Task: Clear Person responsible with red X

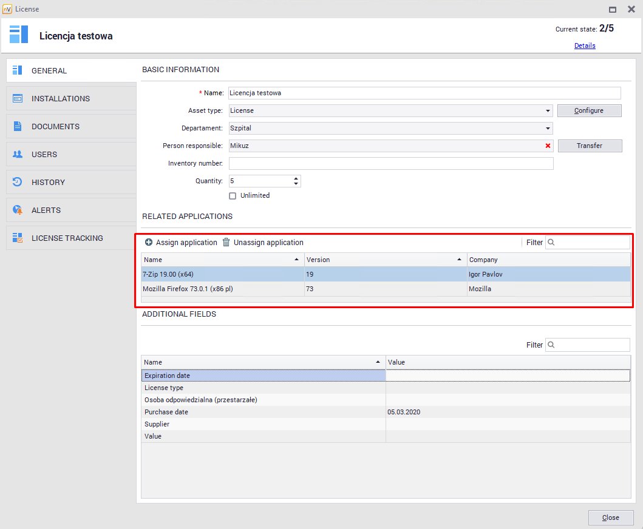Action: pos(548,146)
